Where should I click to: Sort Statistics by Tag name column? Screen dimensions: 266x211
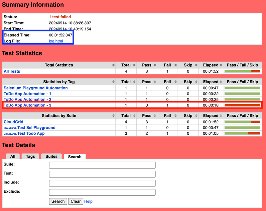click(59, 82)
